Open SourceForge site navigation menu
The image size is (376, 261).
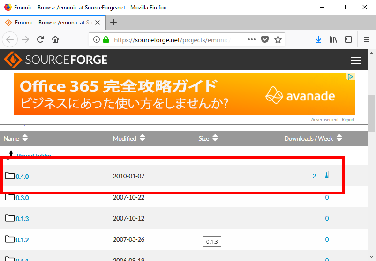click(x=356, y=60)
